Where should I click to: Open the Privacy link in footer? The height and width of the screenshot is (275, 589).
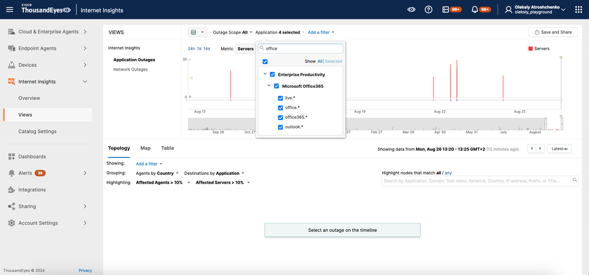85,270
